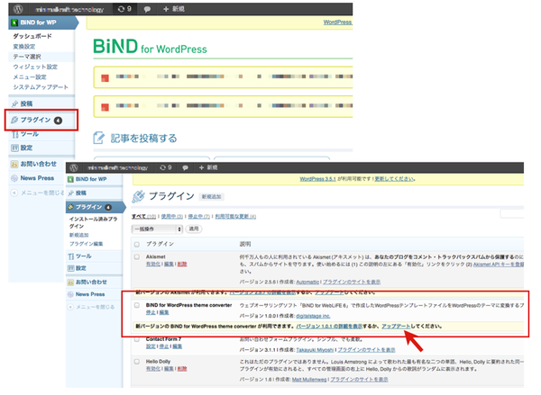Click plug icon beside プラグイン page title

(x=138, y=197)
